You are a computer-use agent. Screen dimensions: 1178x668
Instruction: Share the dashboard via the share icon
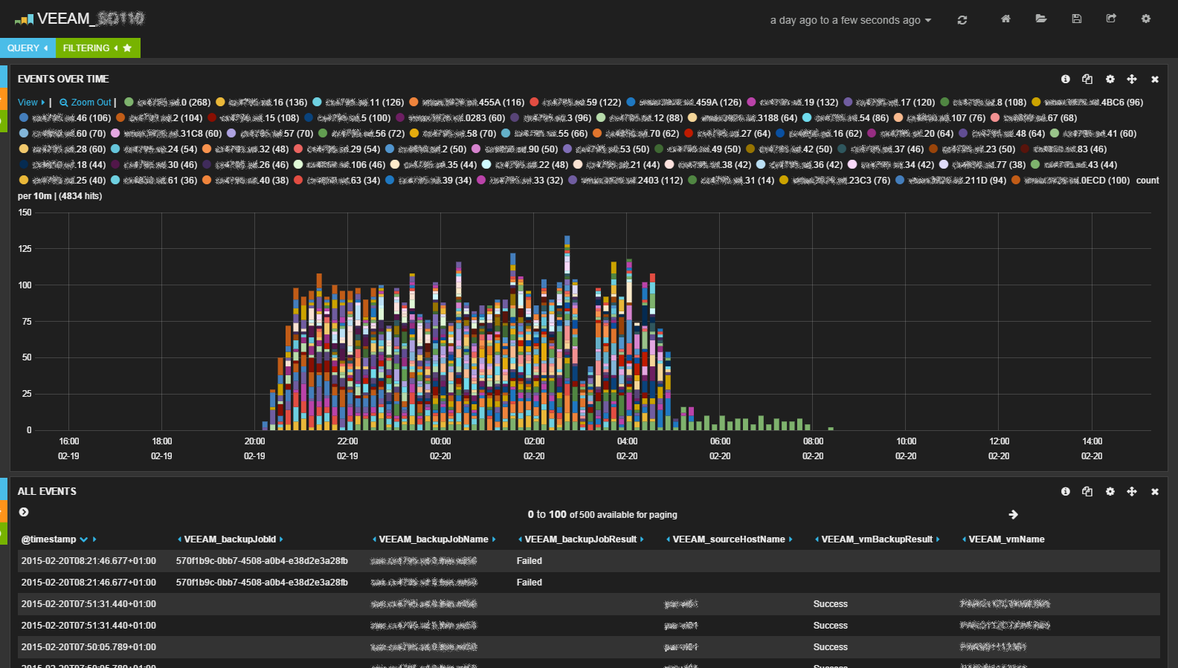coord(1111,19)
